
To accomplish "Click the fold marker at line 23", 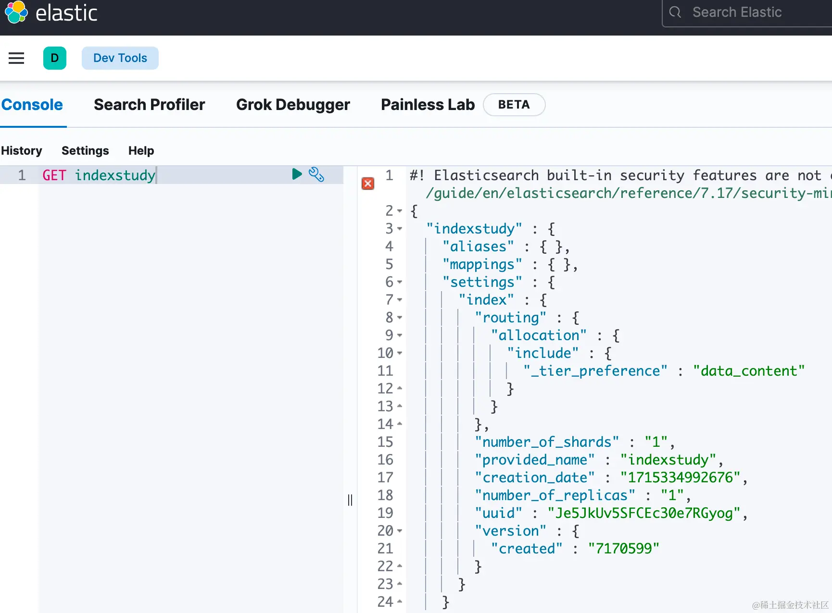I will click(400, 584).
